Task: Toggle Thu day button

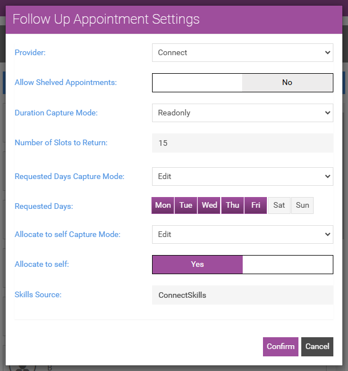Action: (233, 205)
